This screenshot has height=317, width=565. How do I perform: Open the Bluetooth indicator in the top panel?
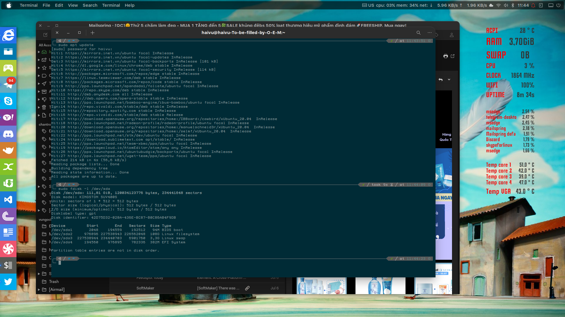513,5
